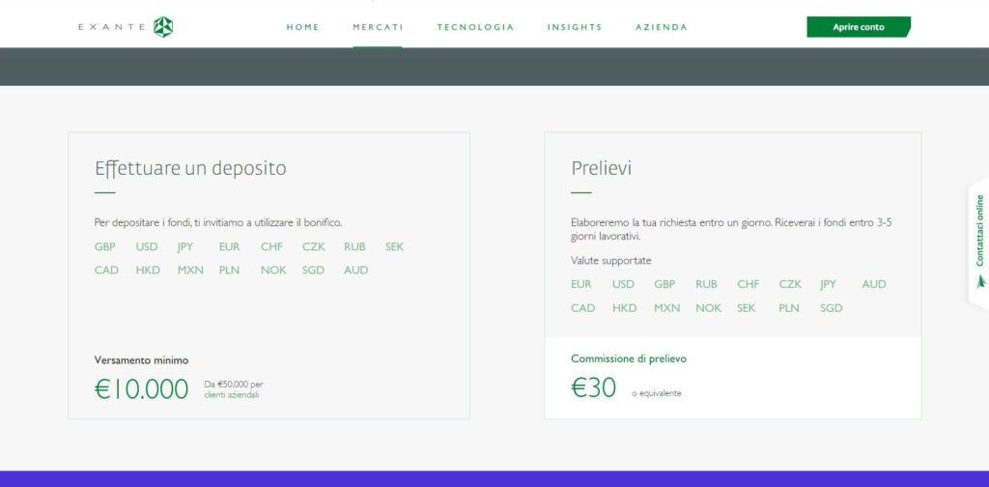Open the AZIENDA menu item
The height and width of the screenshot is (487, 989).
click(662, 27)
